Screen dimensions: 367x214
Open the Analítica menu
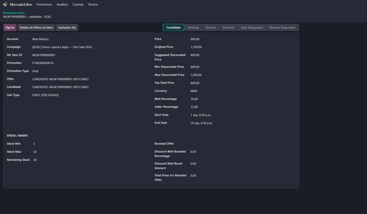[62, 4]
